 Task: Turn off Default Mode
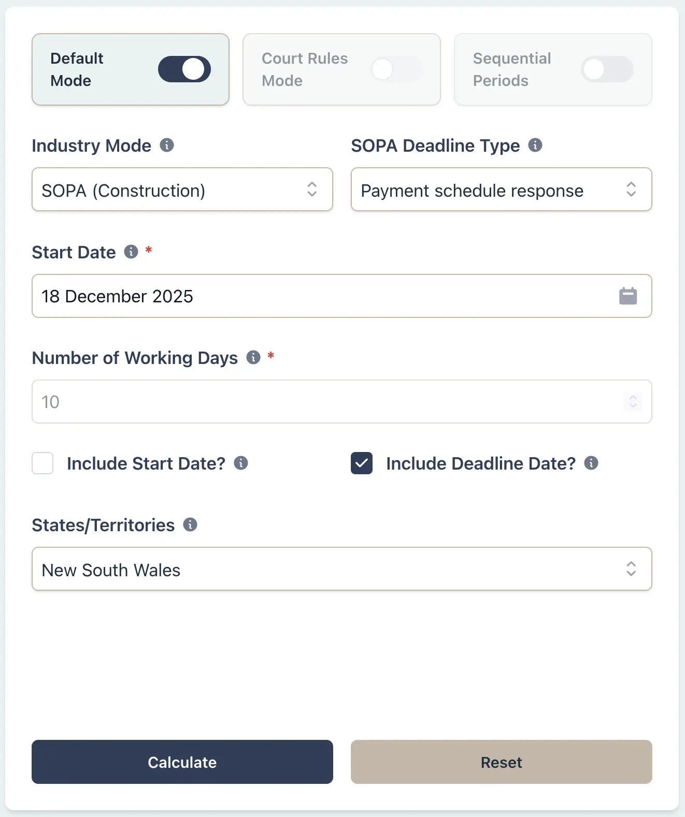point(184,69)
